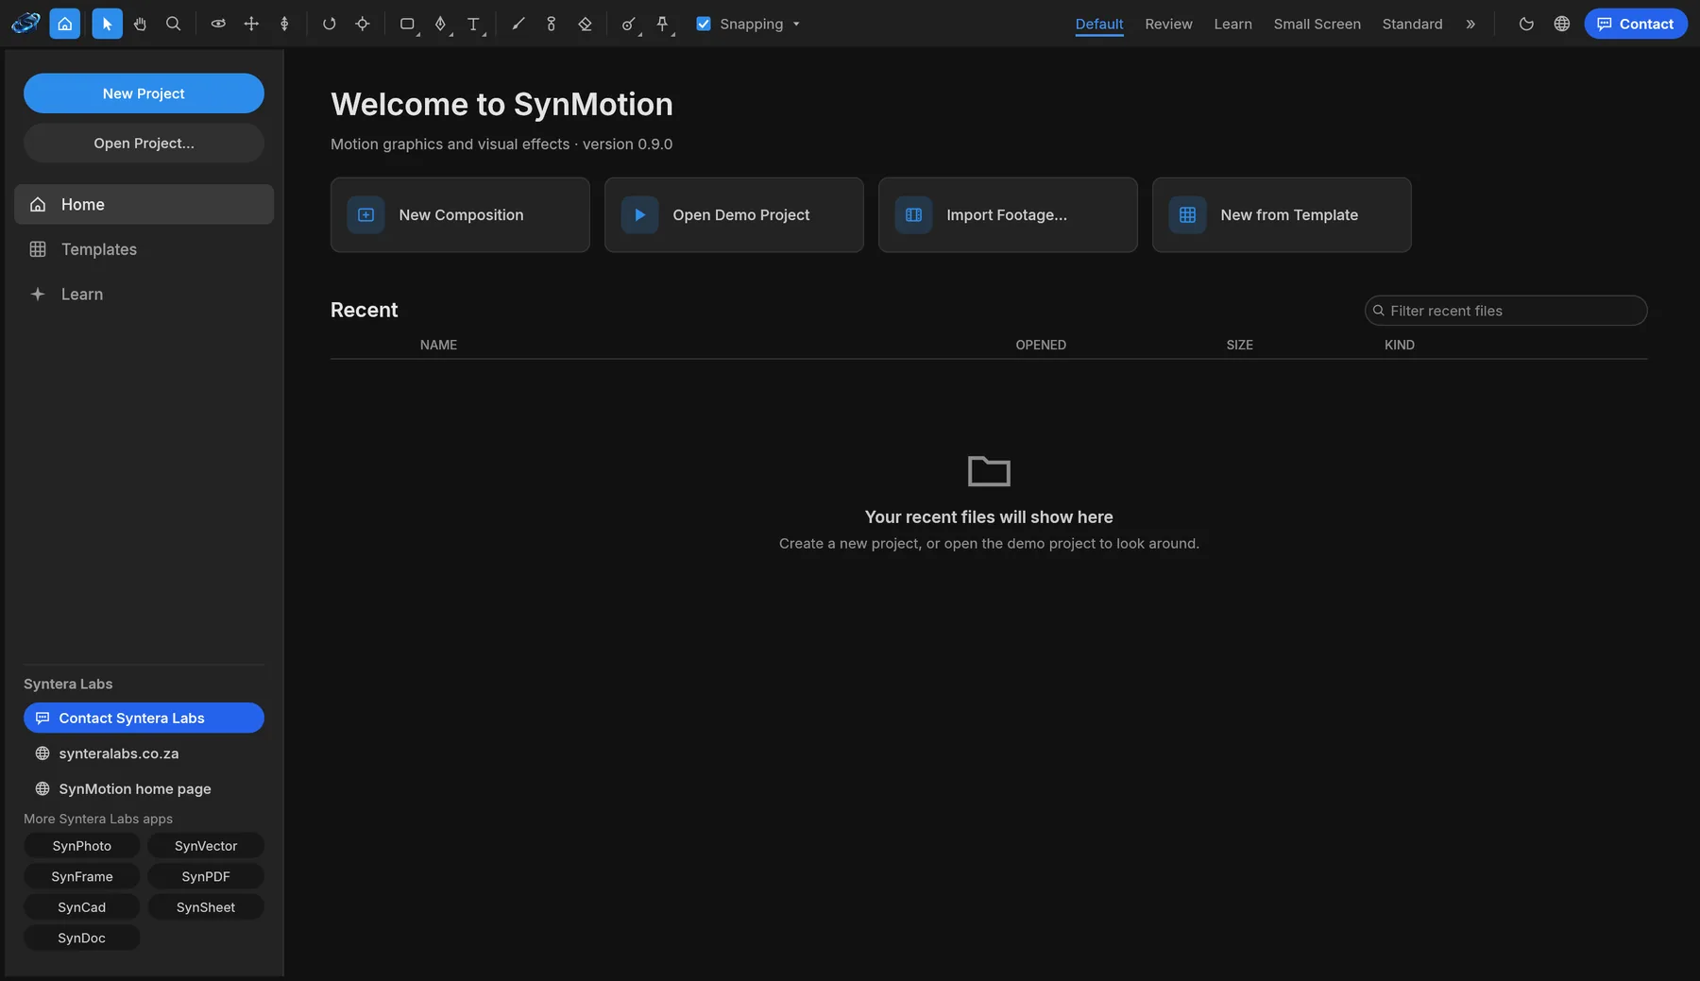The image size is (1700, 981).
Task: Select the Hand pan tool
Action: pyautogui.click(x=140, y=24)
